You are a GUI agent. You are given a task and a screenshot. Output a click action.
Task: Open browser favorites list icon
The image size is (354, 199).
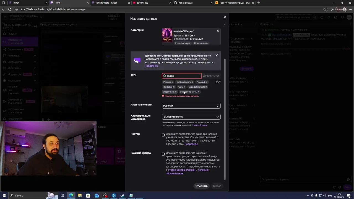tap(332, 9)
